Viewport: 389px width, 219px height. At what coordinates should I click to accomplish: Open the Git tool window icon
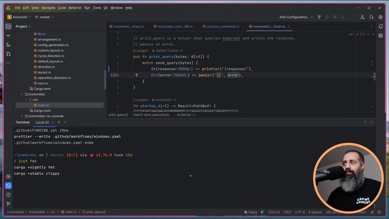pos(9,204)
